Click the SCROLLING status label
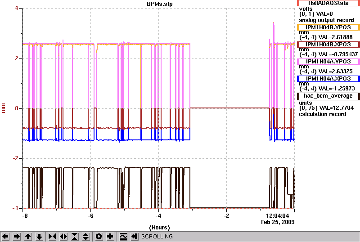The width and height of the screenshot is (360, 242). pyautogui.click(x=157, y=237)
